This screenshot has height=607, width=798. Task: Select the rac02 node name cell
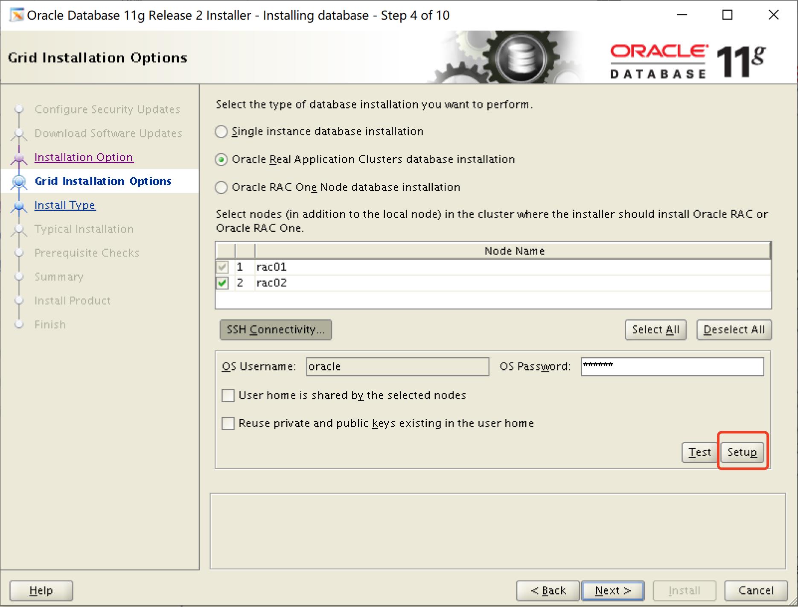coord(513,283)
